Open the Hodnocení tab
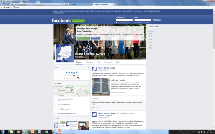The image size is (215, 134). pyautogui.click(x=108, y=62)
